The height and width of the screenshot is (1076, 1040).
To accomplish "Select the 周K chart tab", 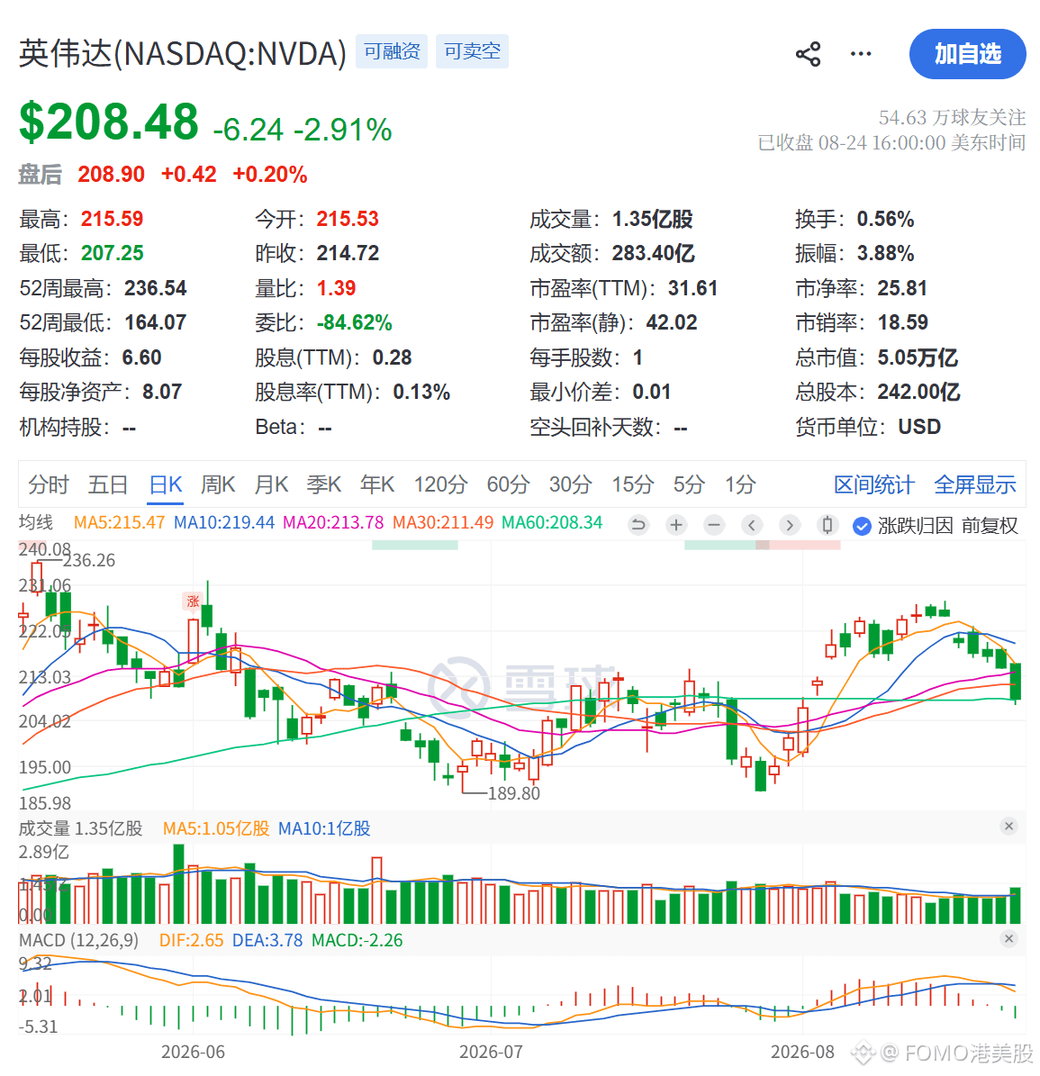I will pos(218,484).
